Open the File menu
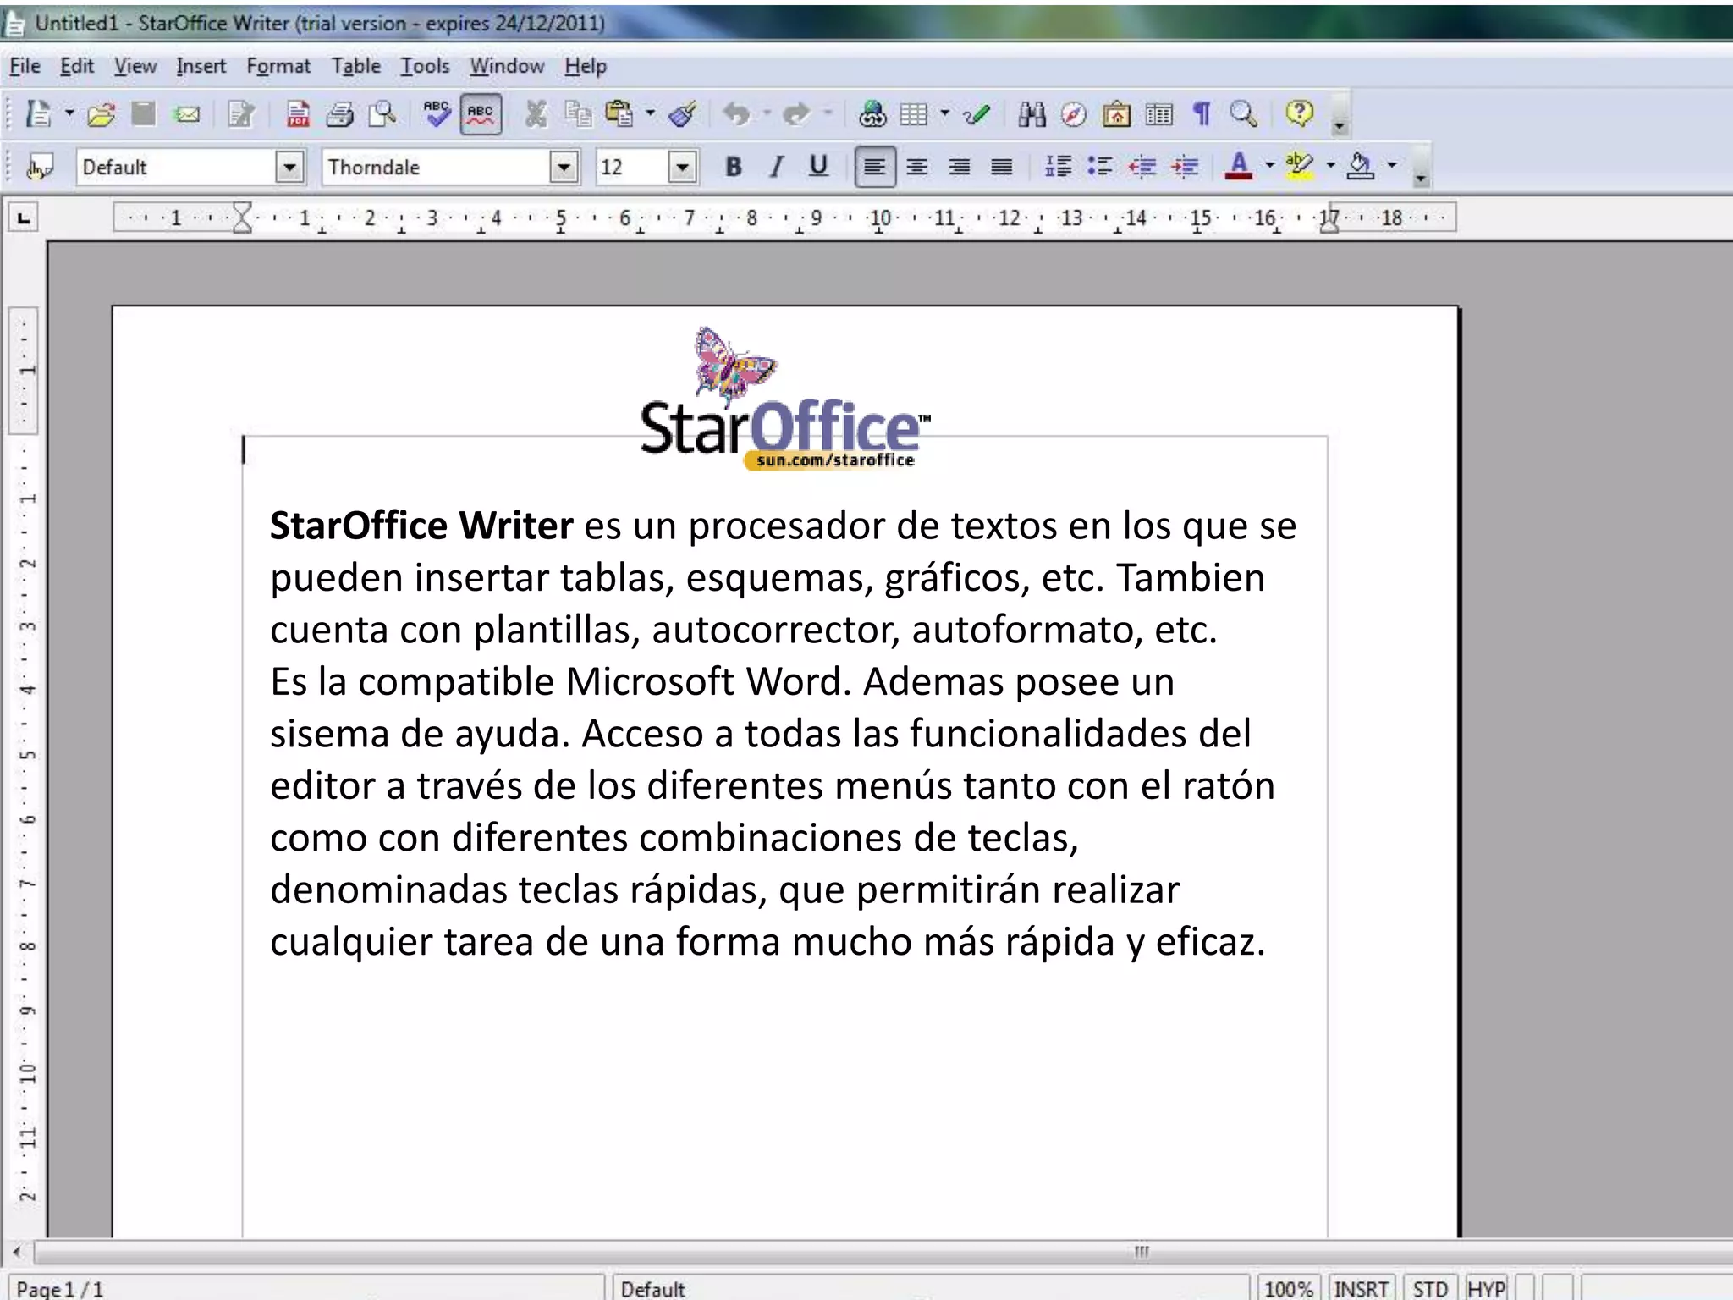This screenshot has width=1733, height=1300. (x=25, y=66)
